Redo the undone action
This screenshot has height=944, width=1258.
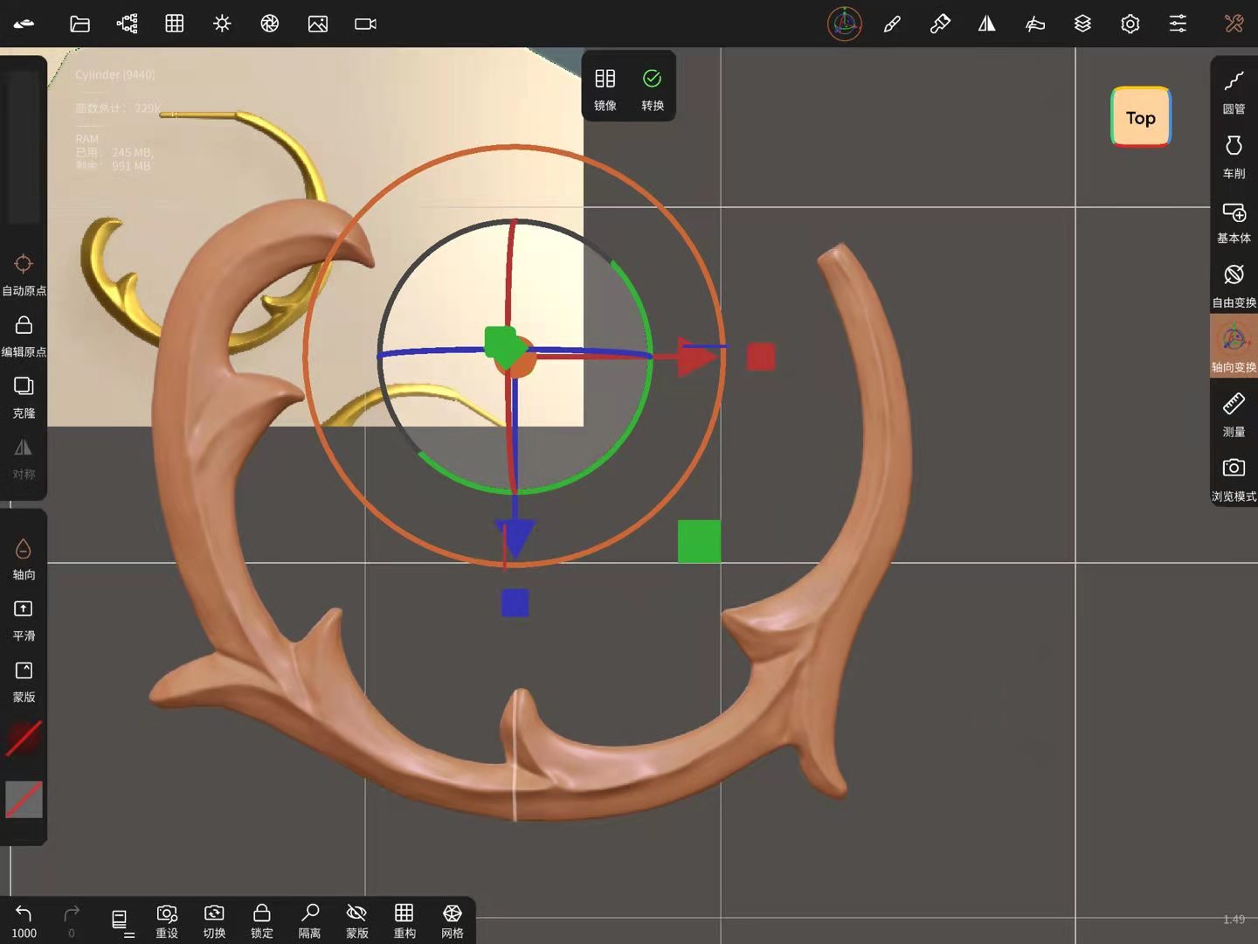pyautogui.click(x=72, y=921)
